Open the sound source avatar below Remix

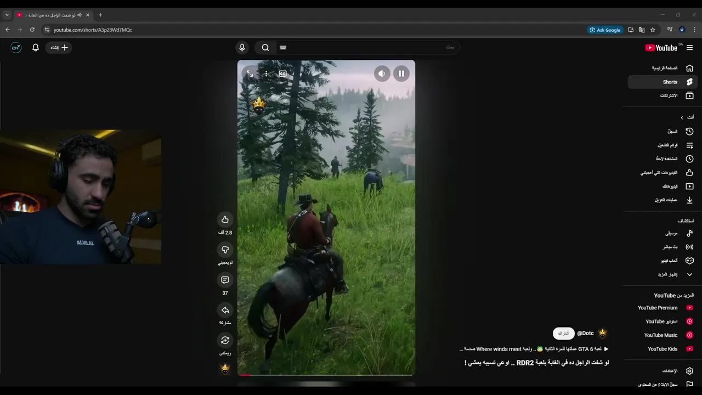click(225, 369)
